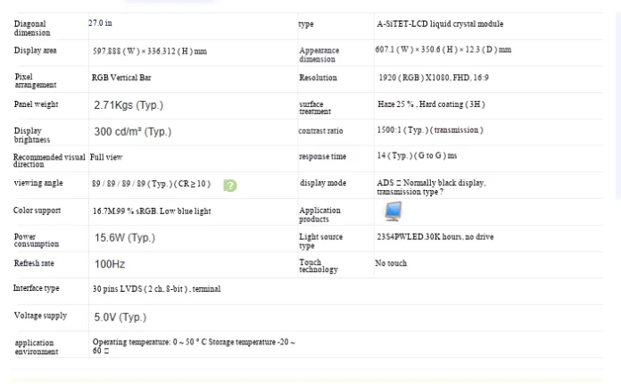Select the 15.6W (Typ.) power consumption value
The height and width of the screenshot is (389, 621).
tap(125, 237)
